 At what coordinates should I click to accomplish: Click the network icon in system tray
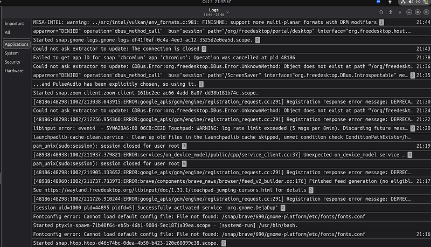click(403, 2)
